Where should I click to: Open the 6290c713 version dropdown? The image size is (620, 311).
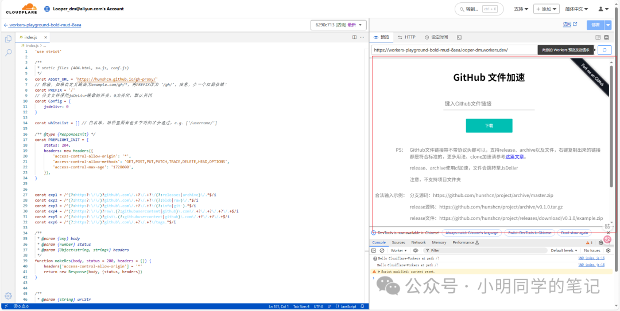(x=339, y=25)
